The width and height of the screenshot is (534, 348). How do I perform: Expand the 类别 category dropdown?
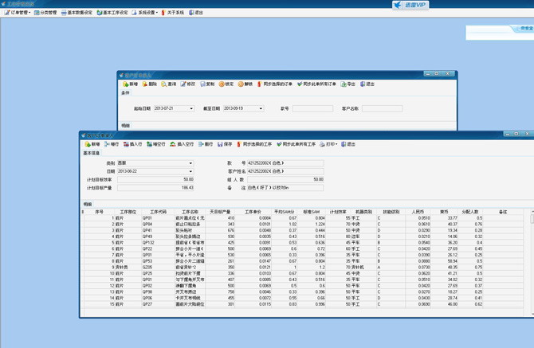[x=190, y=163]
